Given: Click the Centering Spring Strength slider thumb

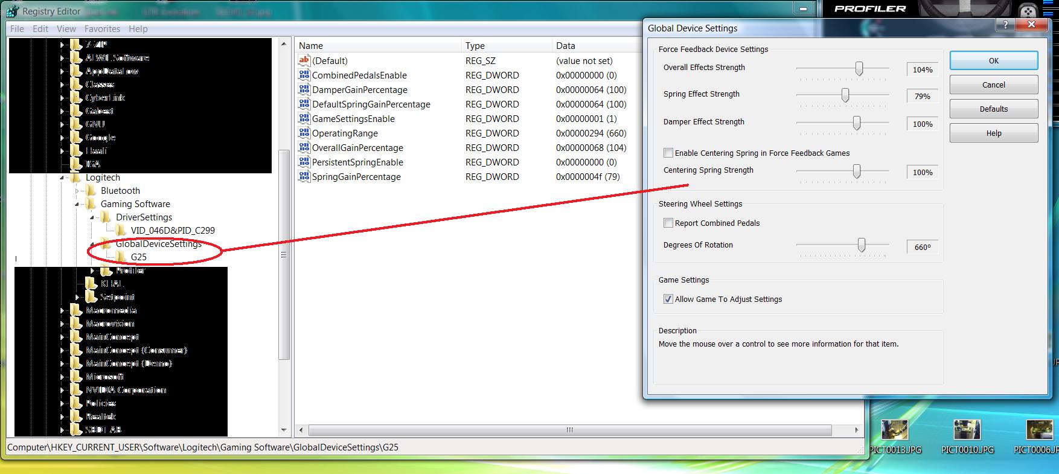Looking at the screenshot, I should point(857,171).
